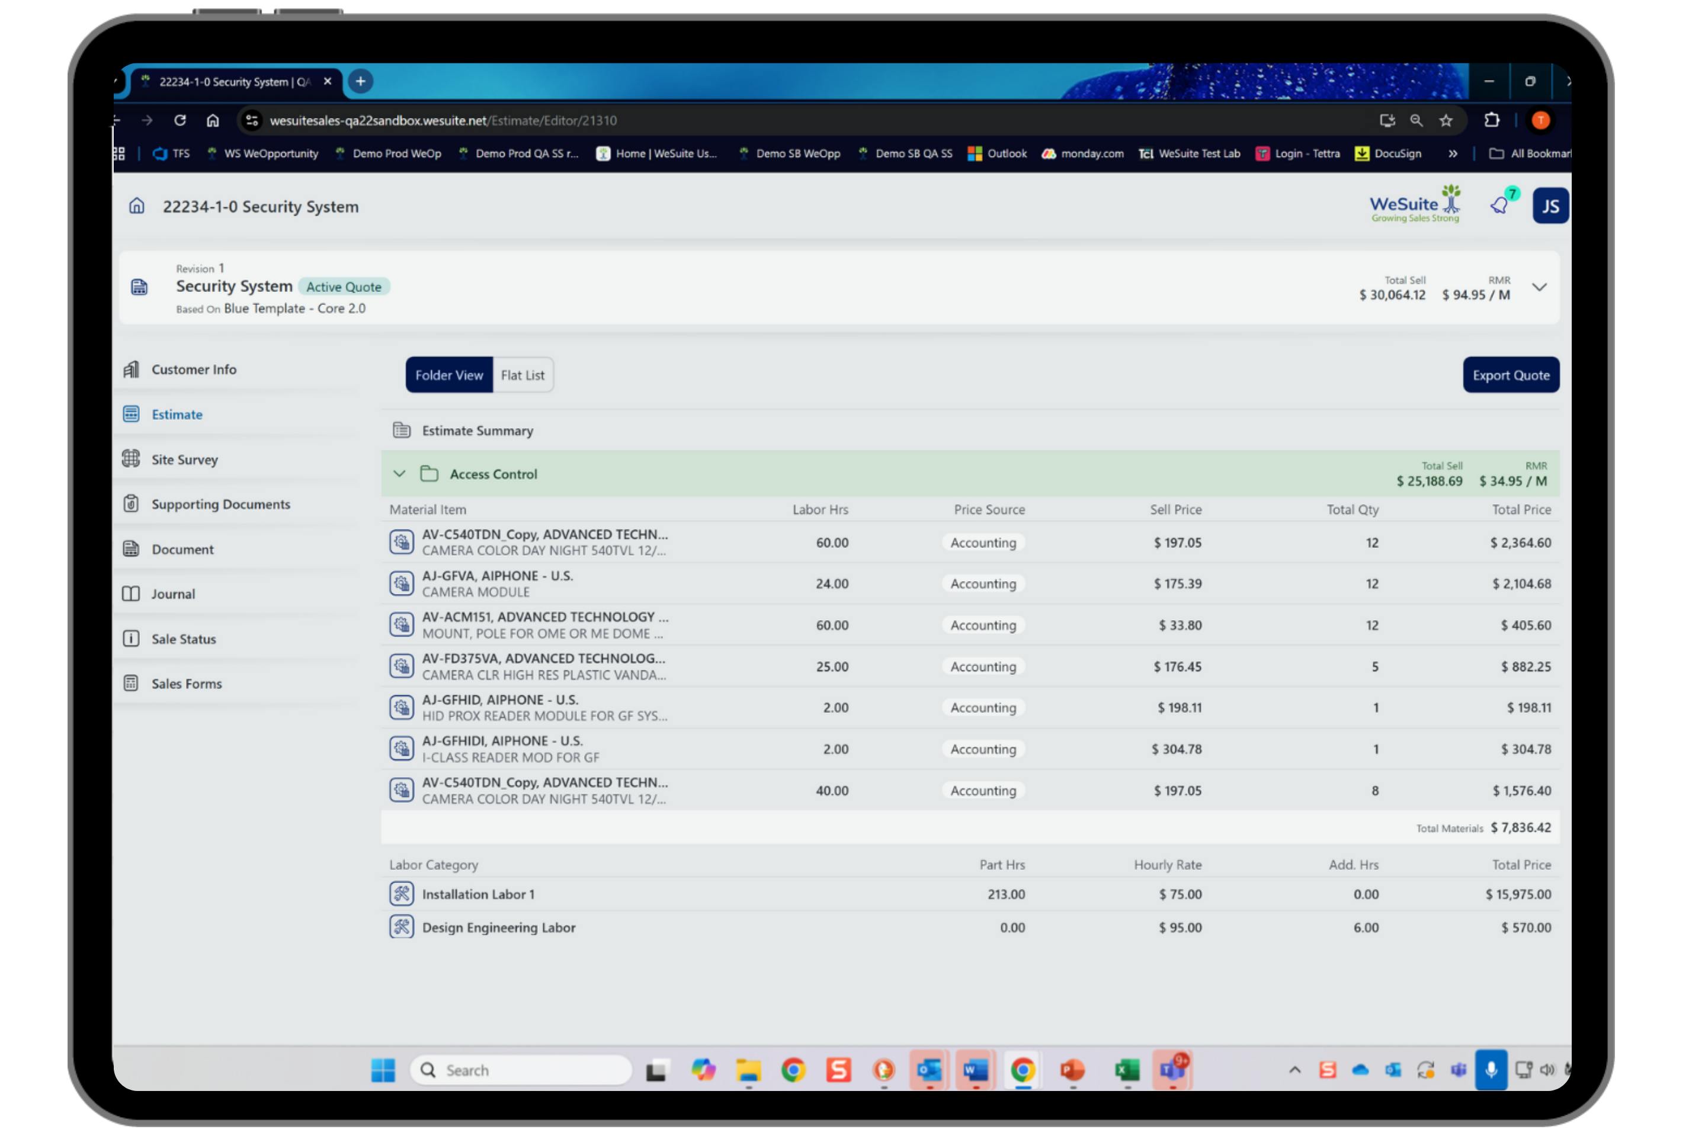Open Excel from the taskbar

(1126, 1069)
